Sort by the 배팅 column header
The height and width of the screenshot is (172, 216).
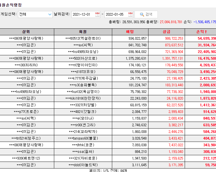[x=130, y=32]
